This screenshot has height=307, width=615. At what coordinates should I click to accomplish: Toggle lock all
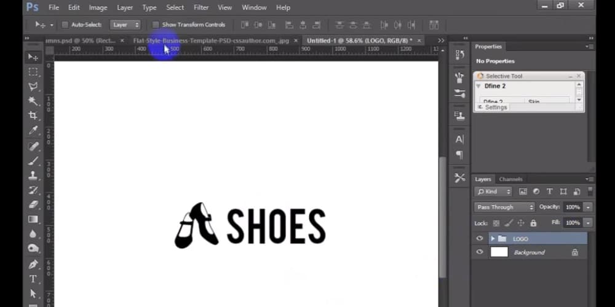(x=533, y=223)
